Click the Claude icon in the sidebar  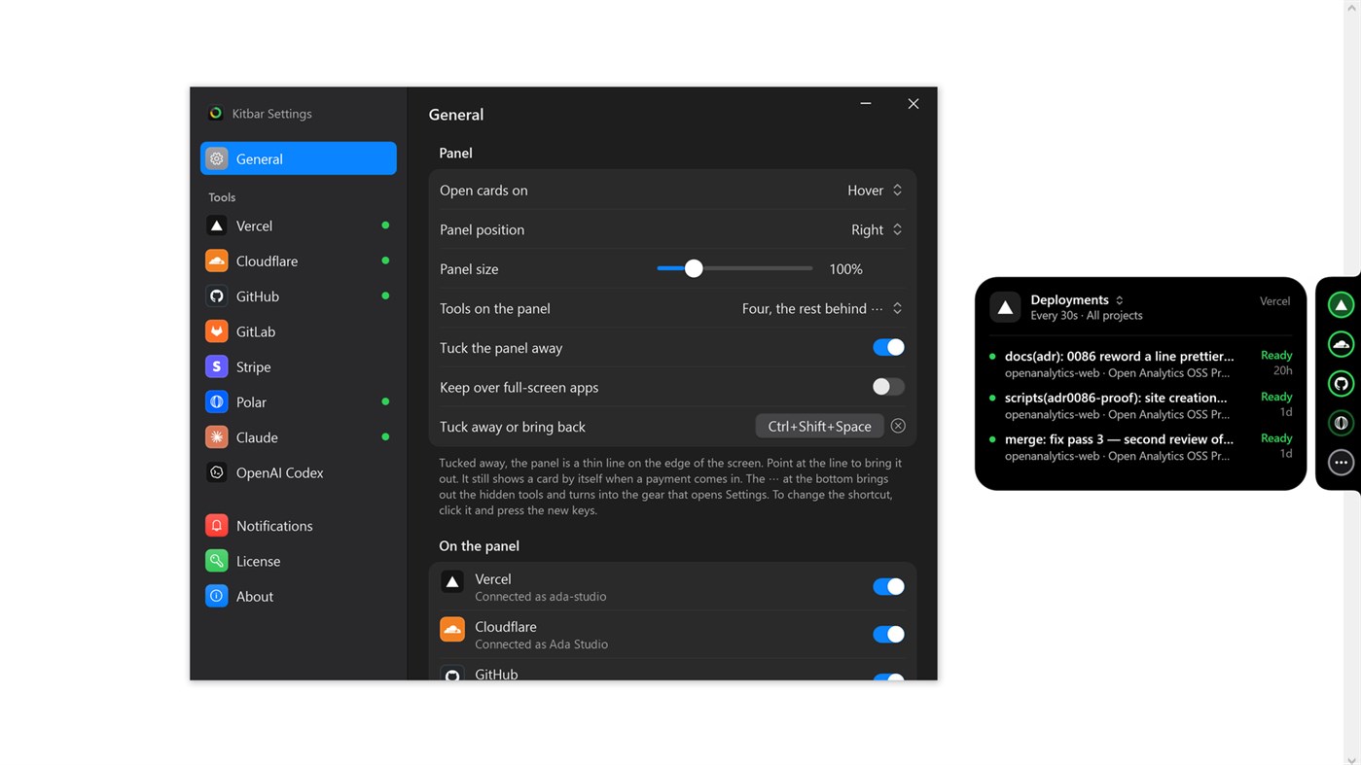217,437
